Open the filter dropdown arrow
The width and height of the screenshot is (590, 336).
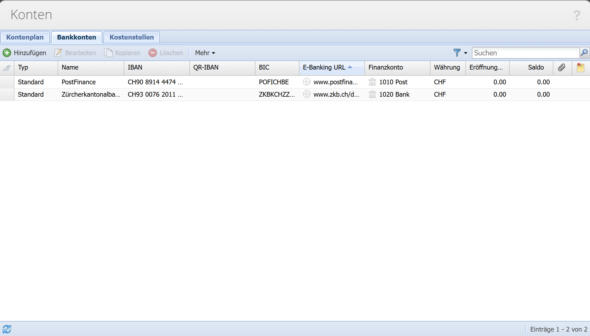tap(466, 53)
